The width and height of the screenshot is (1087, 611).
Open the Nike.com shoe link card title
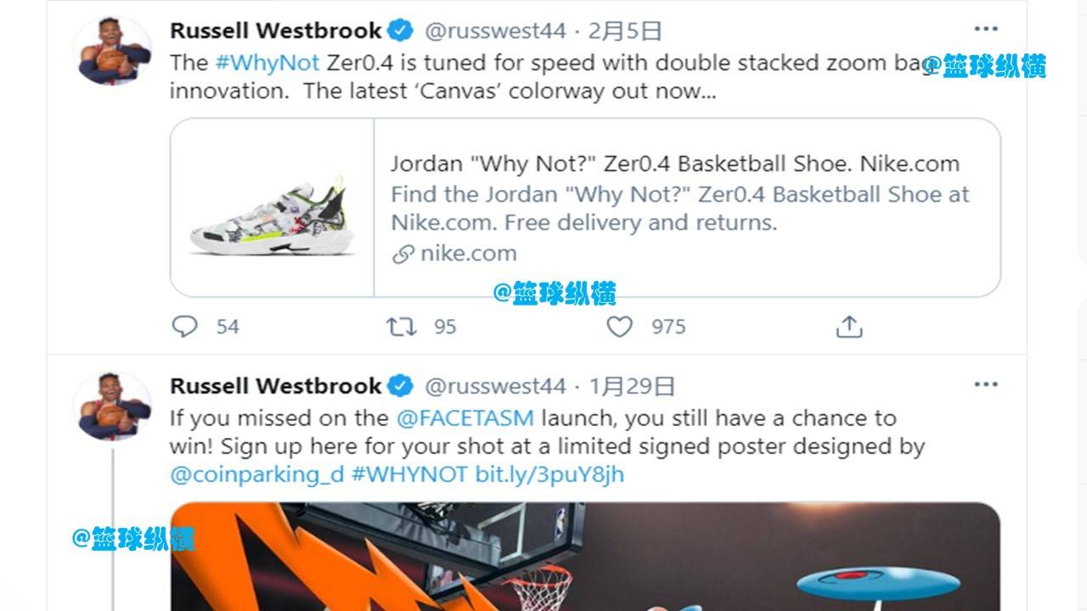click(x=675, y=164)
